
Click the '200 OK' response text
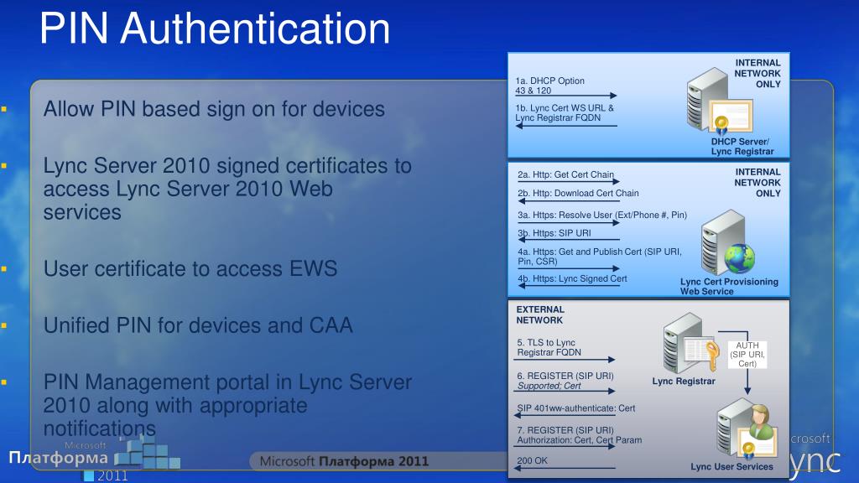tap(532, 461)
